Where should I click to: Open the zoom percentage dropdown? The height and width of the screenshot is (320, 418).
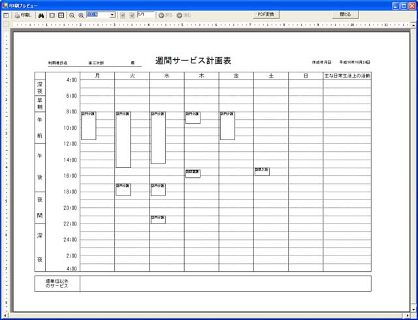click(112, 14)
